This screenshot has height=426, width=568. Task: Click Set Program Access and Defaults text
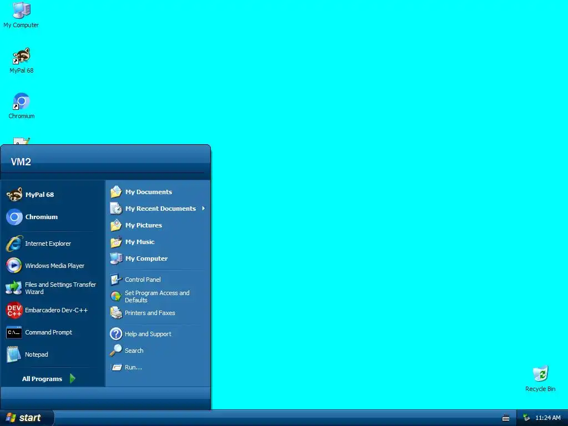[157, 296]
